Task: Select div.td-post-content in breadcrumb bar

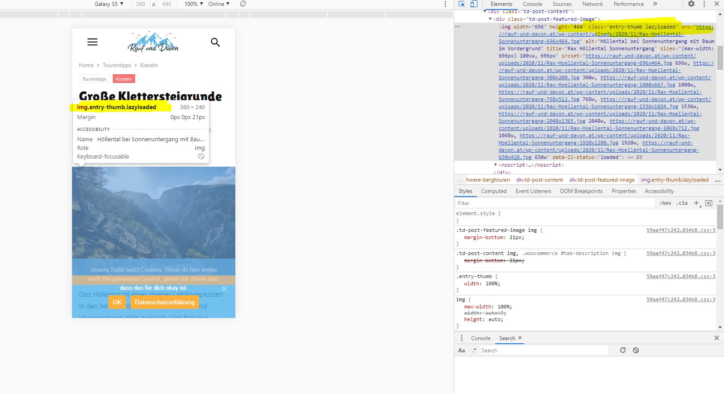Action: click(x=539, y=180)
